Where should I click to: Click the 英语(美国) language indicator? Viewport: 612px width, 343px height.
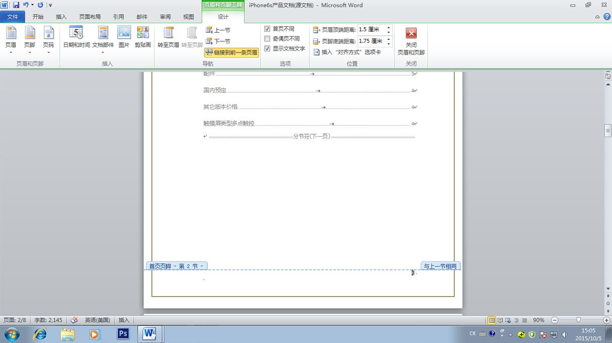pyautogui.click(x=98, y=320)
